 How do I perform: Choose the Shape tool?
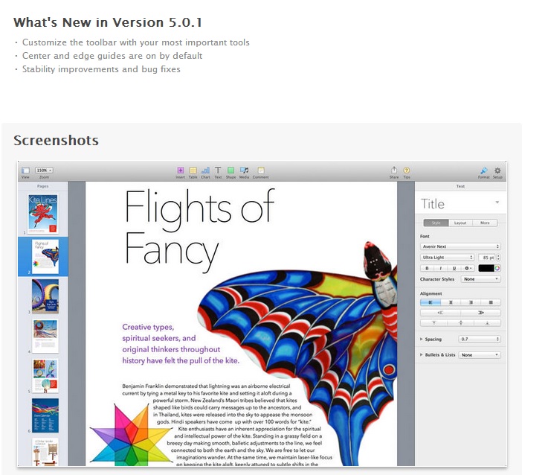pos(231,171)
